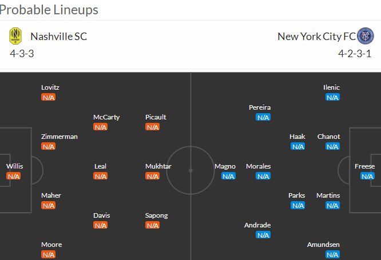Select goalkeeper Willis on the pitch
The height and width of the screenshot is (260, 381).
[x=14, y=166]
